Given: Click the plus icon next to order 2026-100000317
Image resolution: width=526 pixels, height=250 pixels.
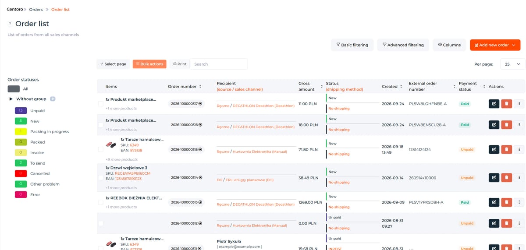Looking at the screenshot, I should click(x=200, y=104).
